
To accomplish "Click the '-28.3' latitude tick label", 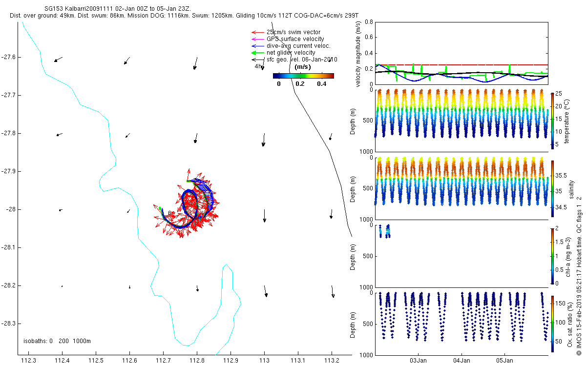I will tap(9, 324).
